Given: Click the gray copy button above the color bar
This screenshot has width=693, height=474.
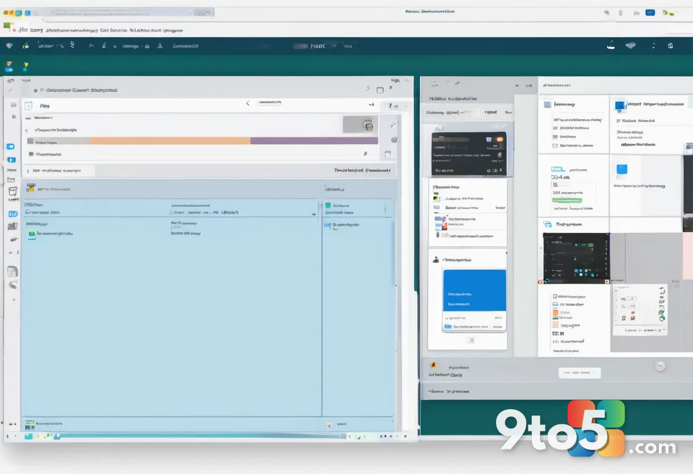Looking at the screenshot, I should point(360,124).
